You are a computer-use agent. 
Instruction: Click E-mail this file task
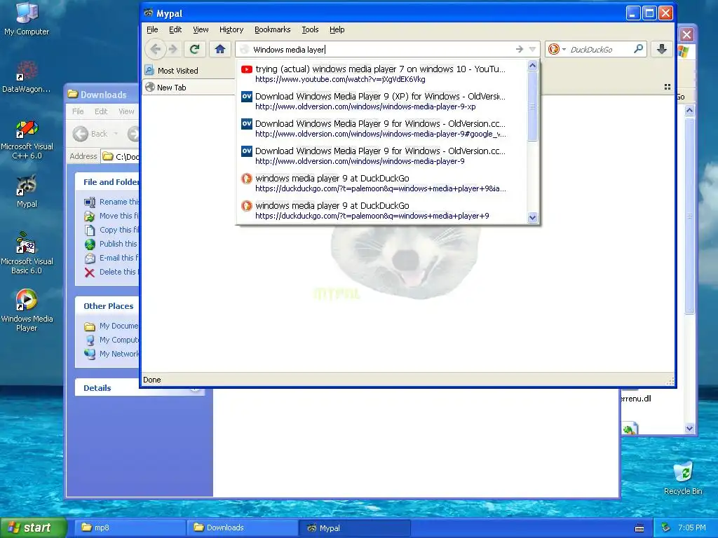(111, 258)
